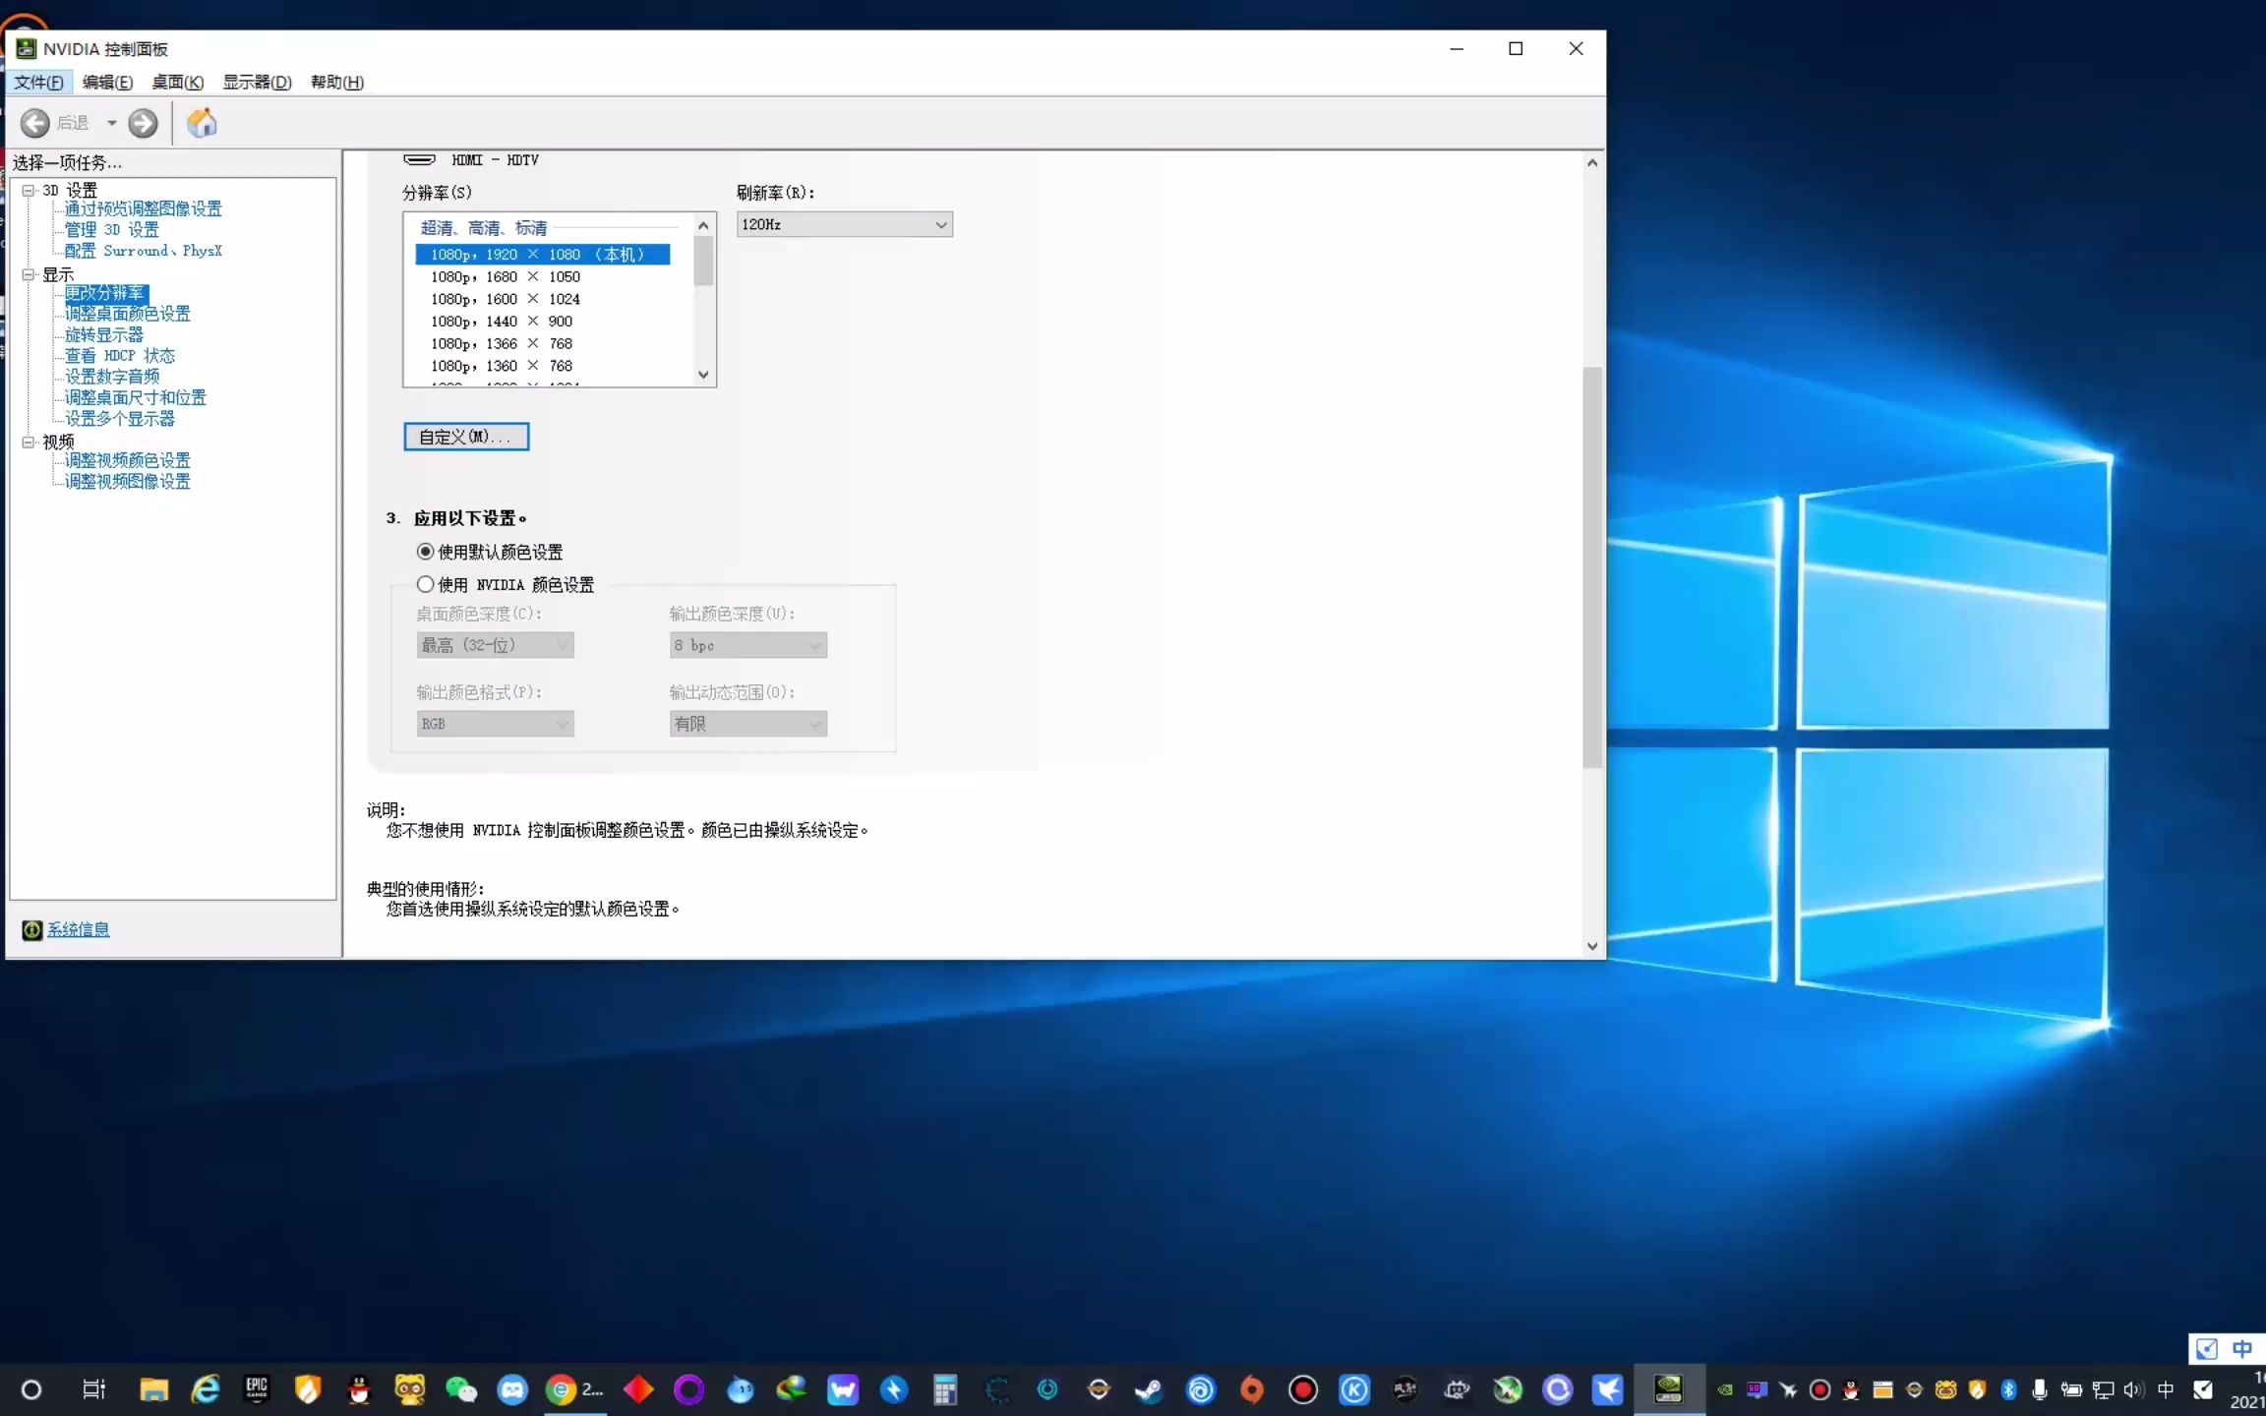Open Steam from the taskbar

point(1149,1389)
